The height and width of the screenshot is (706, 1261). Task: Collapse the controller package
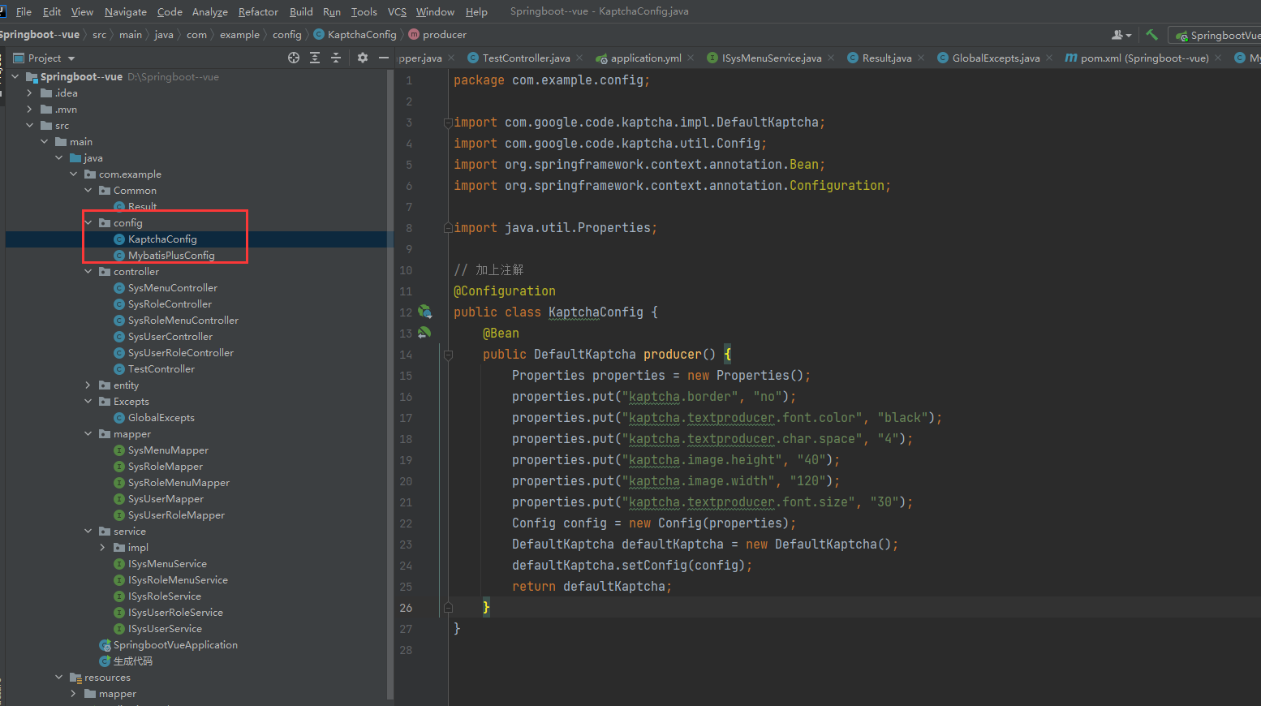[88, 271]
